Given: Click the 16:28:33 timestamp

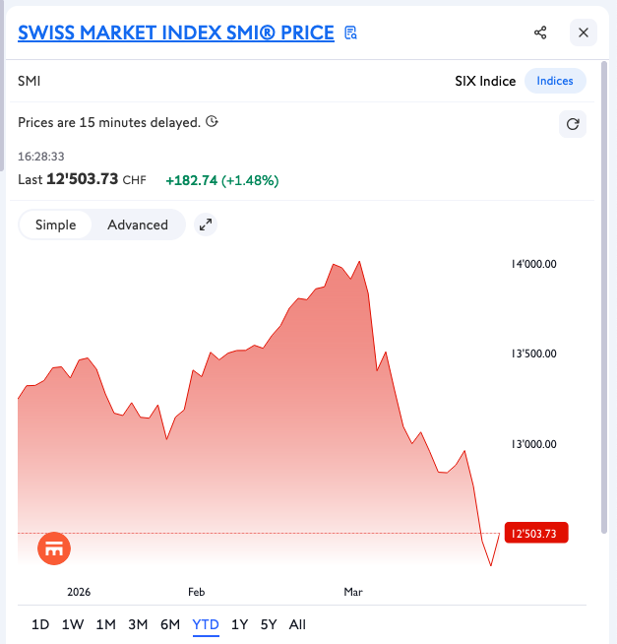Looking at the screenshot, I should (x=41, y=157).
